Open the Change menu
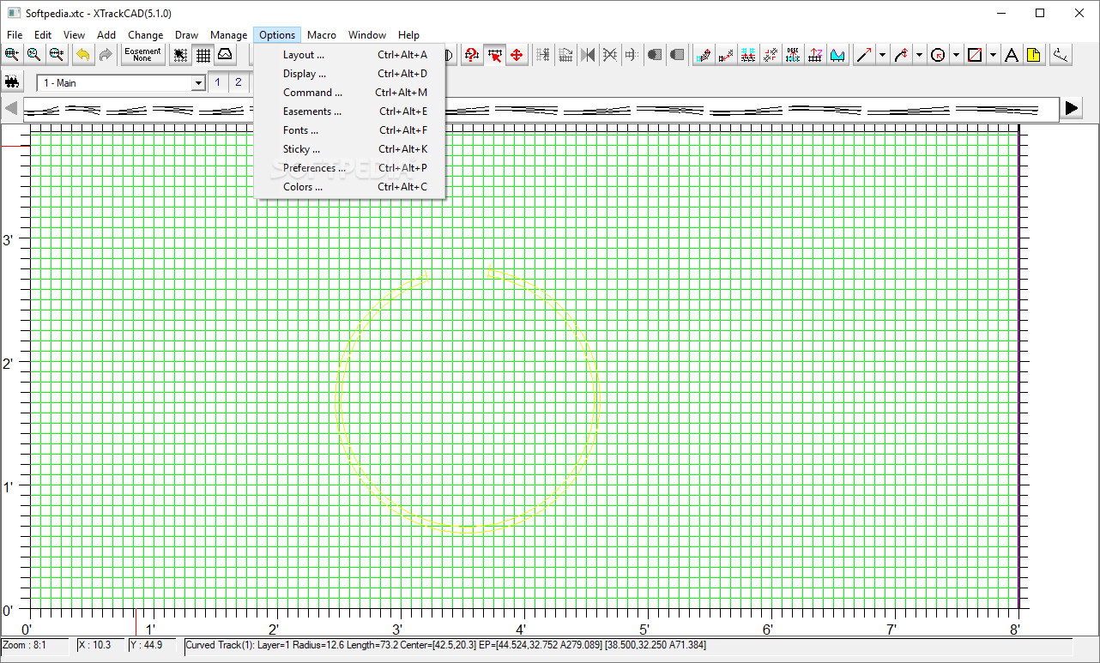 [x=146, y=35]
